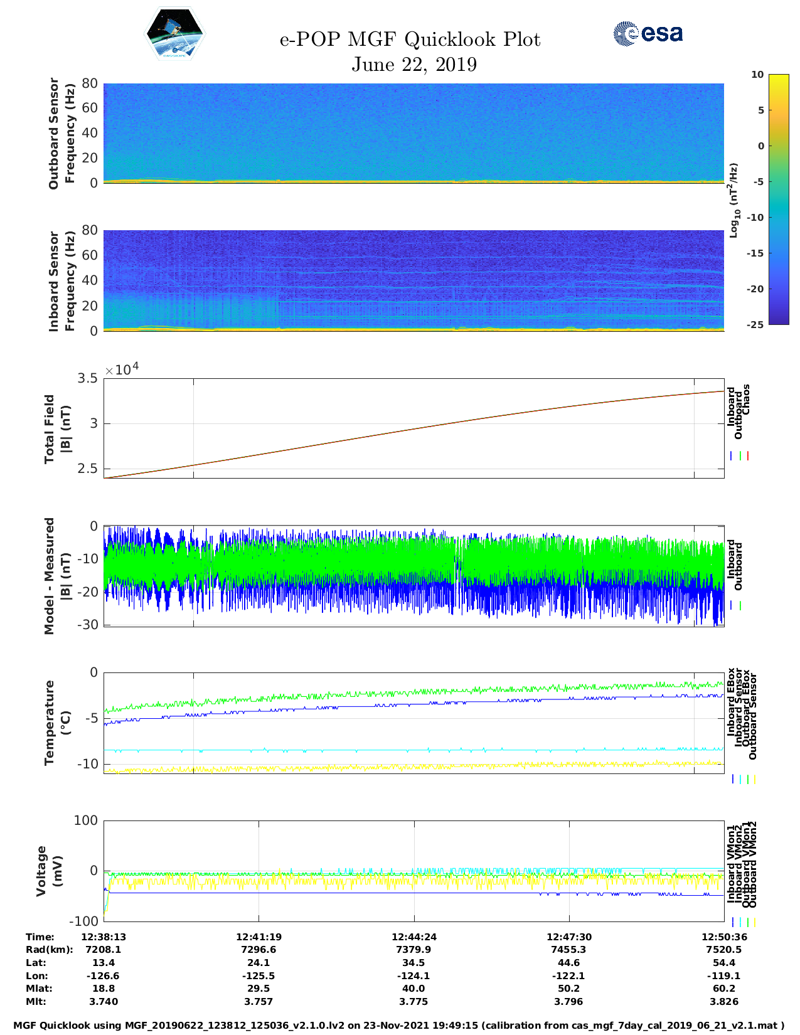Click the ESA logo
The height and width of the screenshot is (1035, 800).
pos(648,33)
